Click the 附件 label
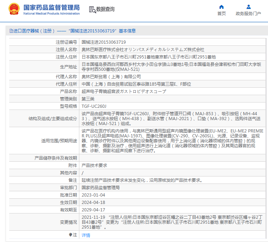This screenshot has width=268, height=242. click(73, 166)
